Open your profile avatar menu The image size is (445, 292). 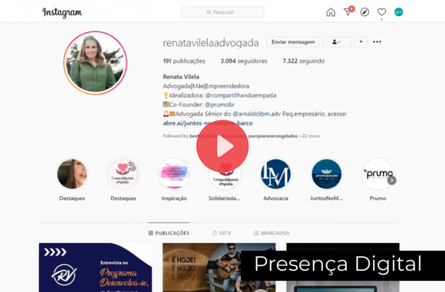pos(399,12)
